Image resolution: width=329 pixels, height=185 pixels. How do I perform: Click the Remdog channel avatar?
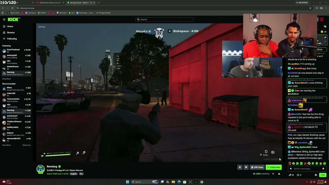(41, 169)
